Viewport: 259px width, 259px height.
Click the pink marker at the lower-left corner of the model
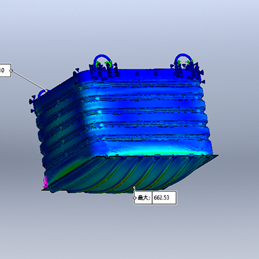(x=45, y=182)
